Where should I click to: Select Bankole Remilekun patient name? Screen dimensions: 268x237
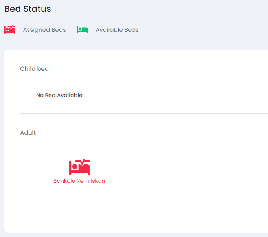tap(79, 181)
